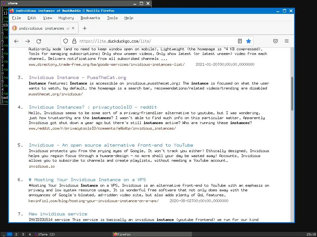
Task: Click the date '2020-08-02T00:00:00.0000000'
Action: point(199,201)
